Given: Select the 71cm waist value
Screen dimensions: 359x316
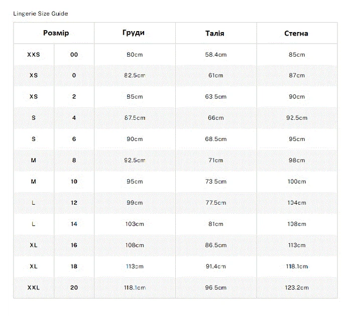Looking at the screenshot, I should pos(216,161).
